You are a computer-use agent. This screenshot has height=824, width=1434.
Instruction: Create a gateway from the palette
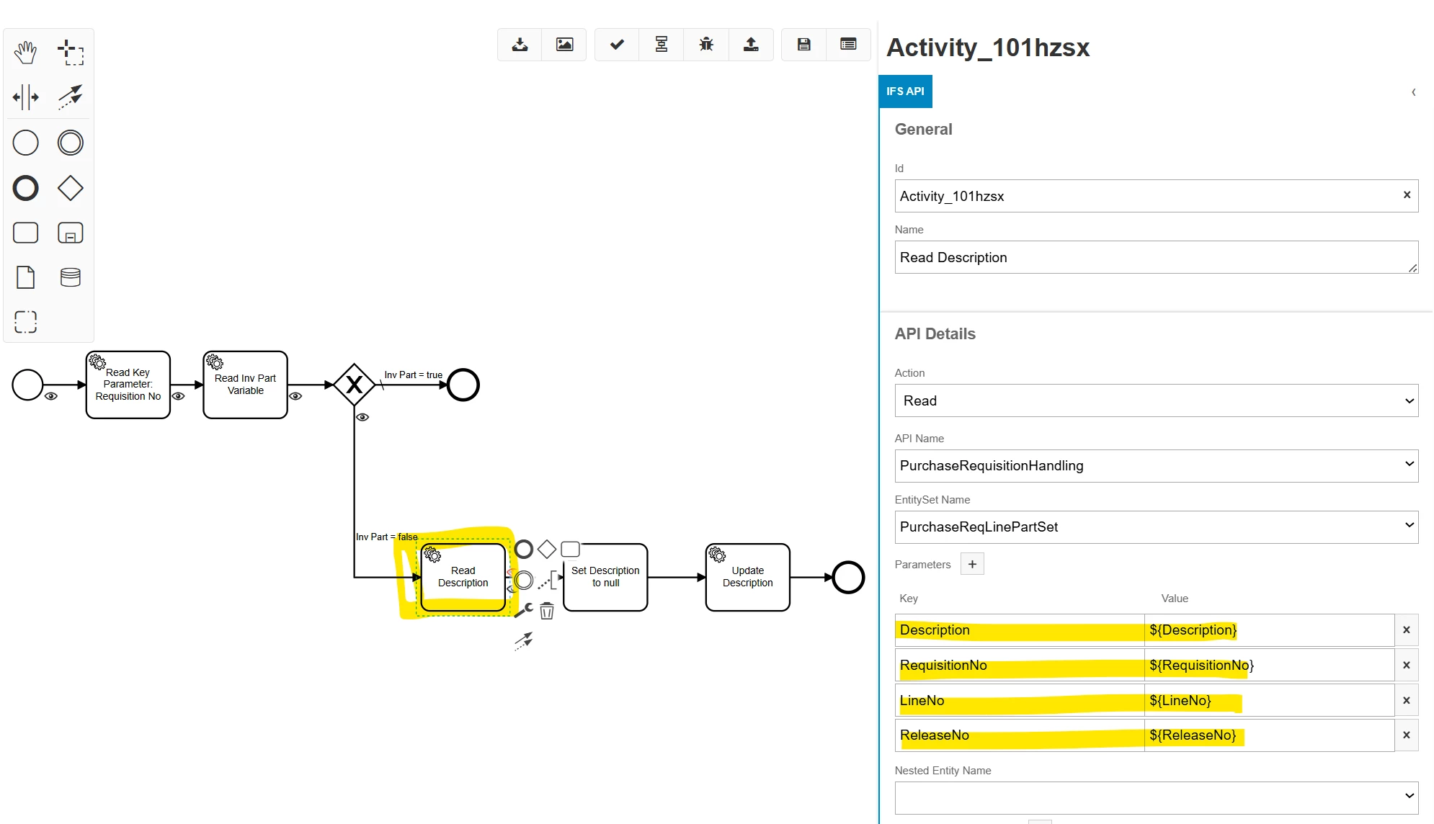(71, 188)
